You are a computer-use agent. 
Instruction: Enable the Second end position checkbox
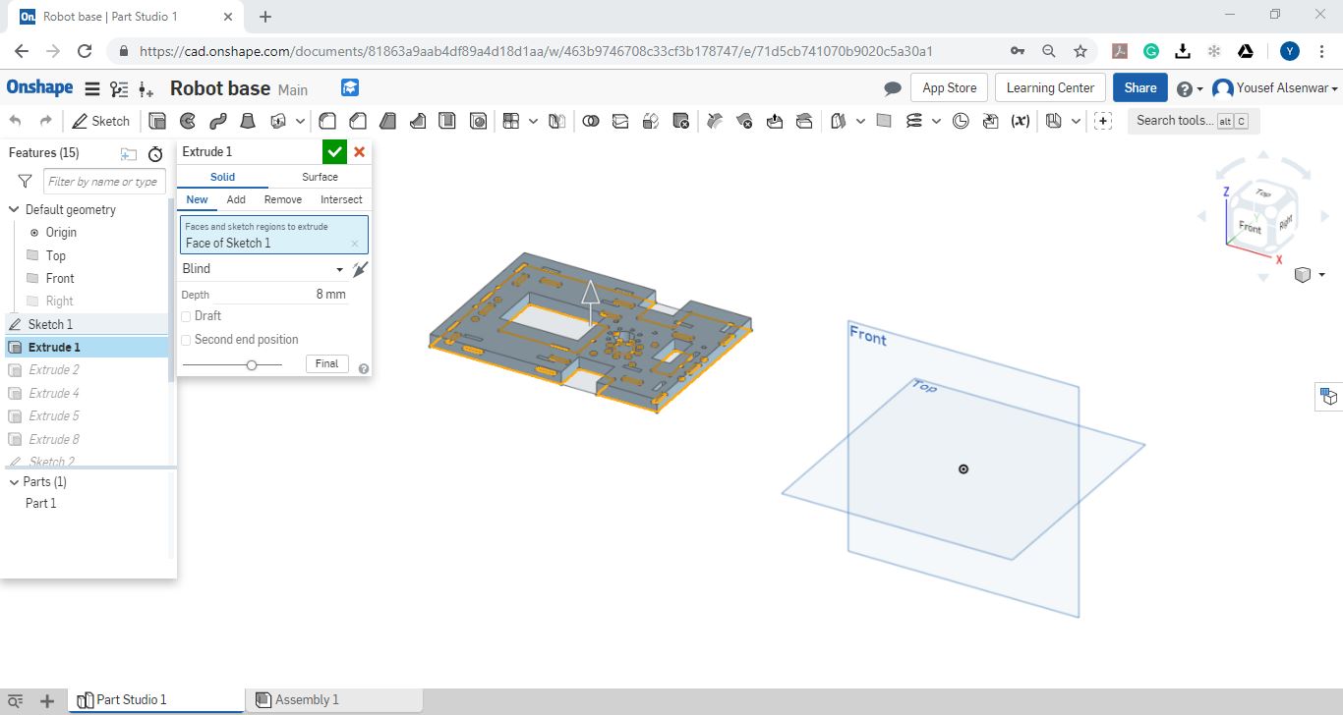coord(187,340)
